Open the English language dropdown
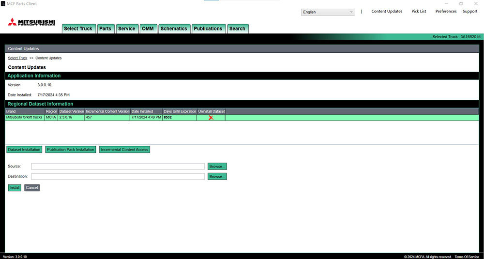484x259 pixels. click(328, 12)
